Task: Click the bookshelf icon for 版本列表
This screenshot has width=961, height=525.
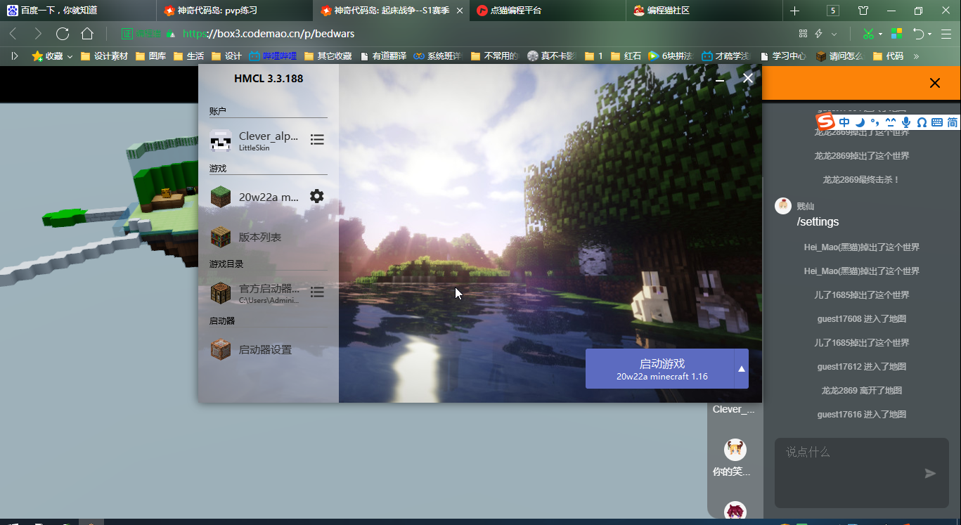Action: click(x=221, y=237)
